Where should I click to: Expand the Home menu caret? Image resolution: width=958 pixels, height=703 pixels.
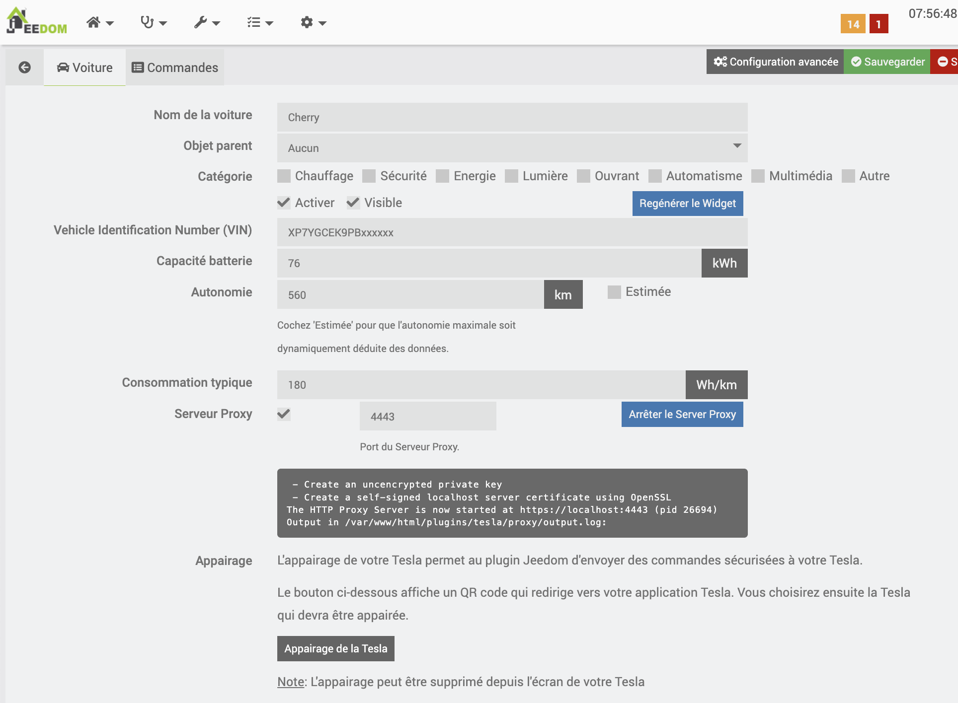coord(110,23)
